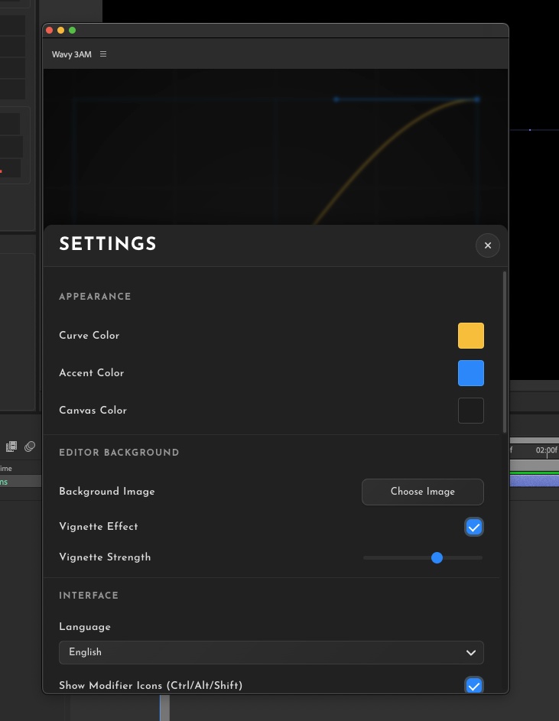Click the curve's left bezier handle point
The height and width of the screenshot is (721, 559).
336,99
